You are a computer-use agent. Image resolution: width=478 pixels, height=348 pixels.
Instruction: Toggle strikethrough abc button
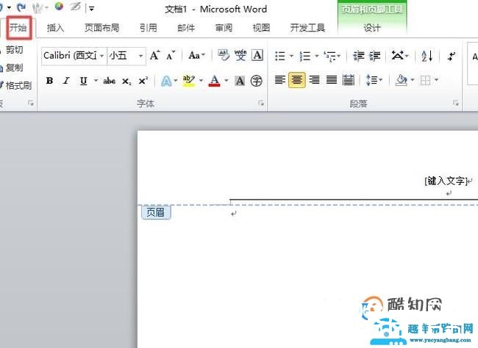click(x=109, y=81)
